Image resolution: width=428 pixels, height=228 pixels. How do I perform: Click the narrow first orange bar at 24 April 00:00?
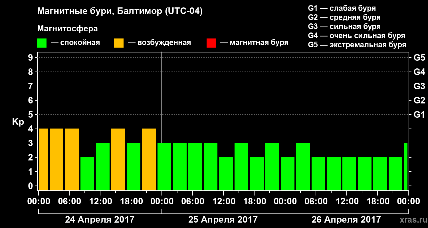tap(43, 160)
